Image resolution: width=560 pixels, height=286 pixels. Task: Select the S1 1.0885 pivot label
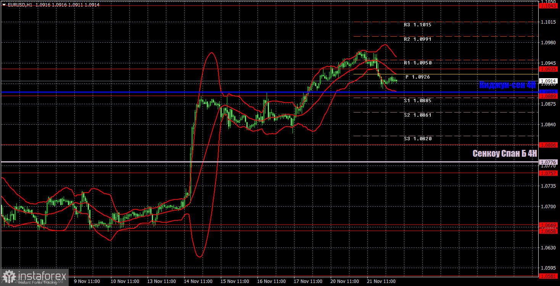[418, 101]
